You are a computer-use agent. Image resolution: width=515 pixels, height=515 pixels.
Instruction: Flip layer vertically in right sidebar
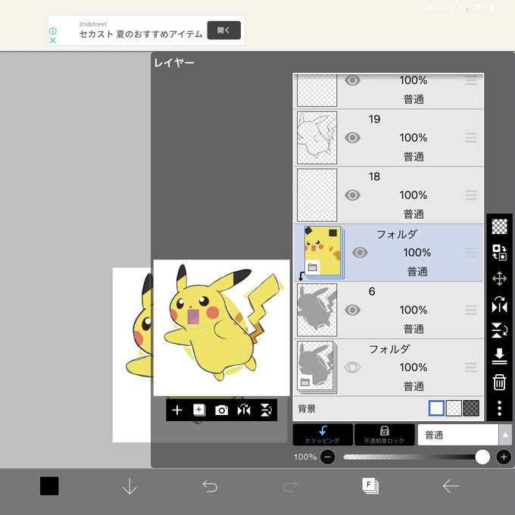499,330
